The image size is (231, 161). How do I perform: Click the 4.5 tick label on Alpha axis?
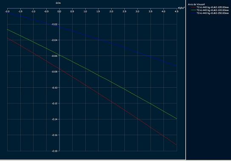click(176, 11)
